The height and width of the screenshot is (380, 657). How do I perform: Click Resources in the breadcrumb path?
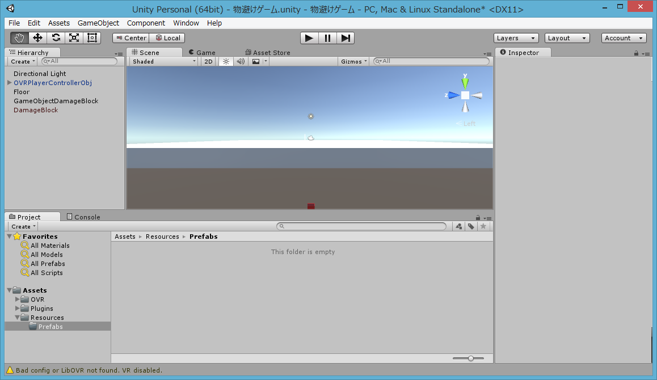click(x=163, y=237)
